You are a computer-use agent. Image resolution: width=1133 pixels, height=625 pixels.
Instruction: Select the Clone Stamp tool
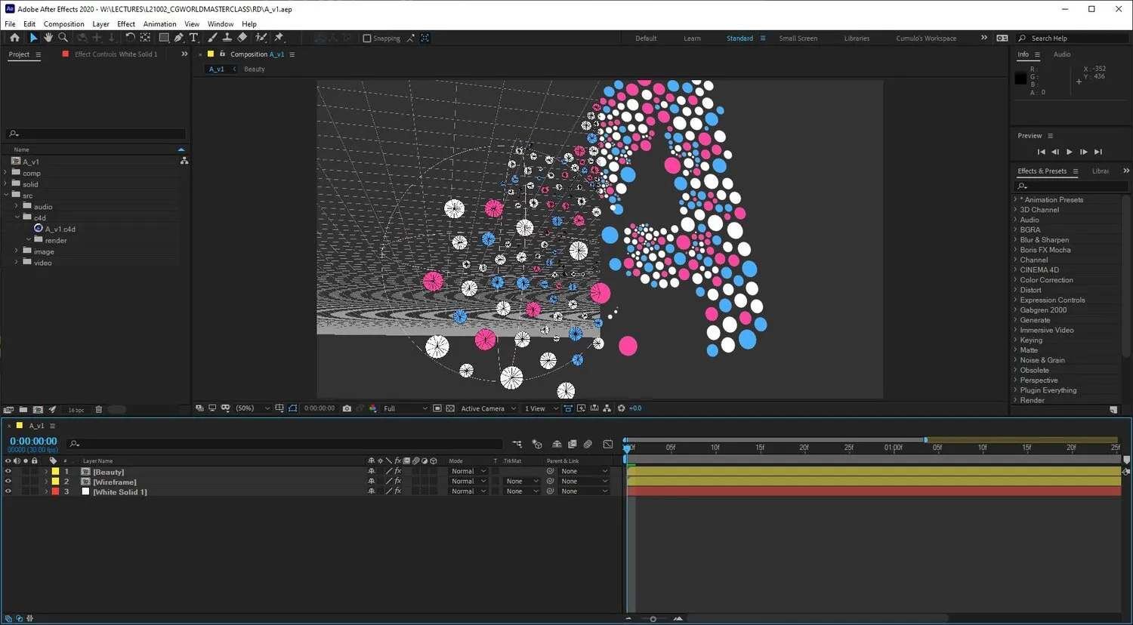pyautogui.click(x=227, y=38)
